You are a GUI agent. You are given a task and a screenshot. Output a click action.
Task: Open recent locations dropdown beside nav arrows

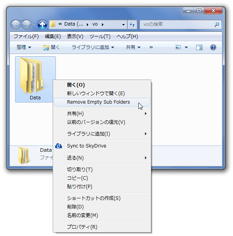34,24
